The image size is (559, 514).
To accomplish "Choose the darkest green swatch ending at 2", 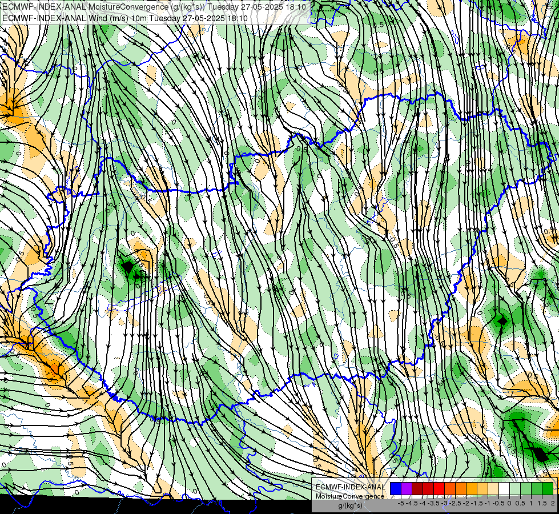I will click(x=548, y=488).
